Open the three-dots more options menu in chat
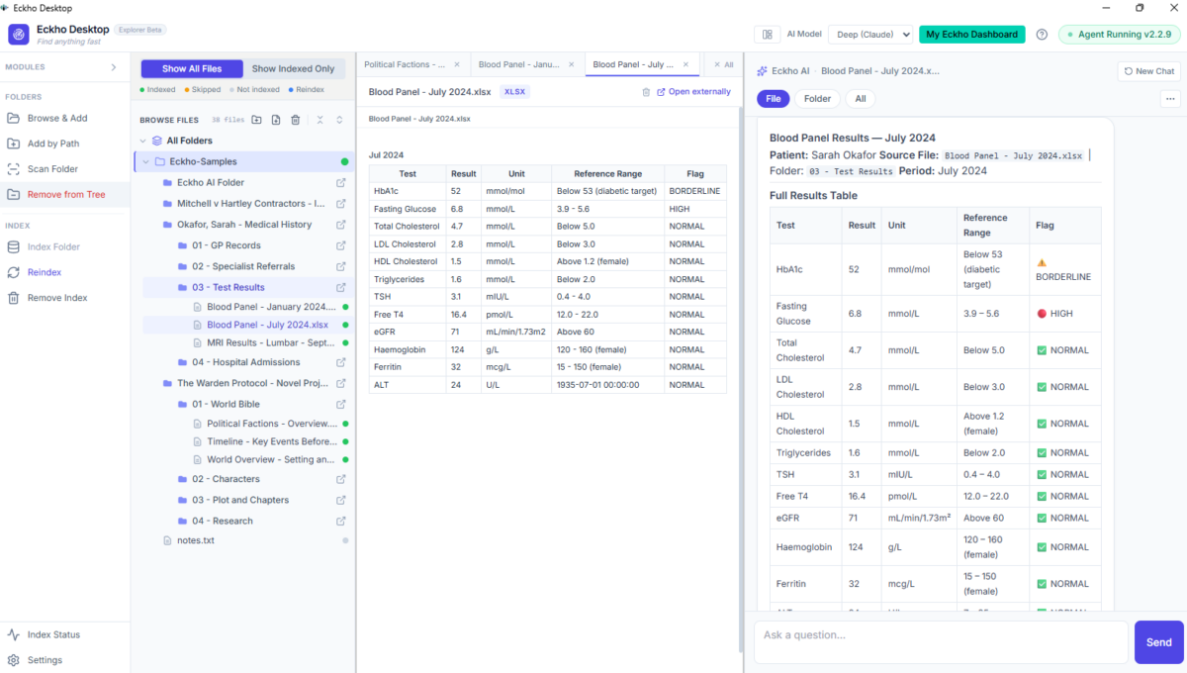This screenshot has width=1187, height=673. pos(1170,99)
